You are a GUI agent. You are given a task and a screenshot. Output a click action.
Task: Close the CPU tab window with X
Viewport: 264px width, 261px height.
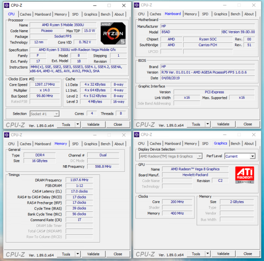(124, 5)
